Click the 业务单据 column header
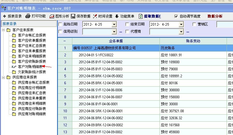Screen dimensions: 233x135 (x=115, y=41)
